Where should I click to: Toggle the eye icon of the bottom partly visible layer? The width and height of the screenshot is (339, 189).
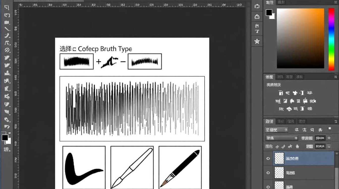pyautogui.click(x=268, y=187)
